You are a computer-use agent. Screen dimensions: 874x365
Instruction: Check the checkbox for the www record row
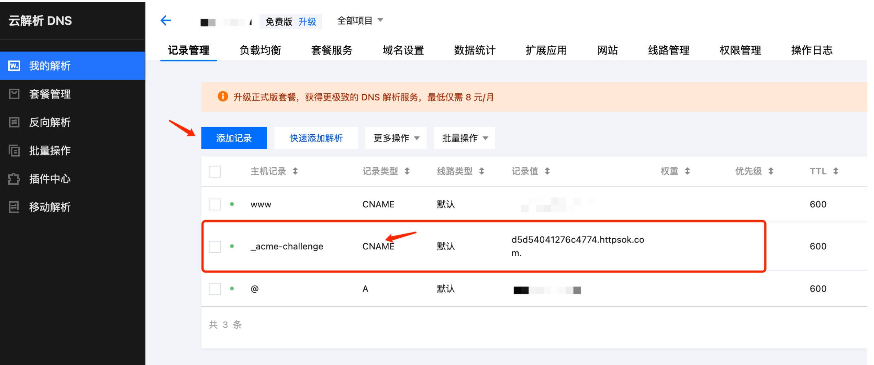[215, 204]
